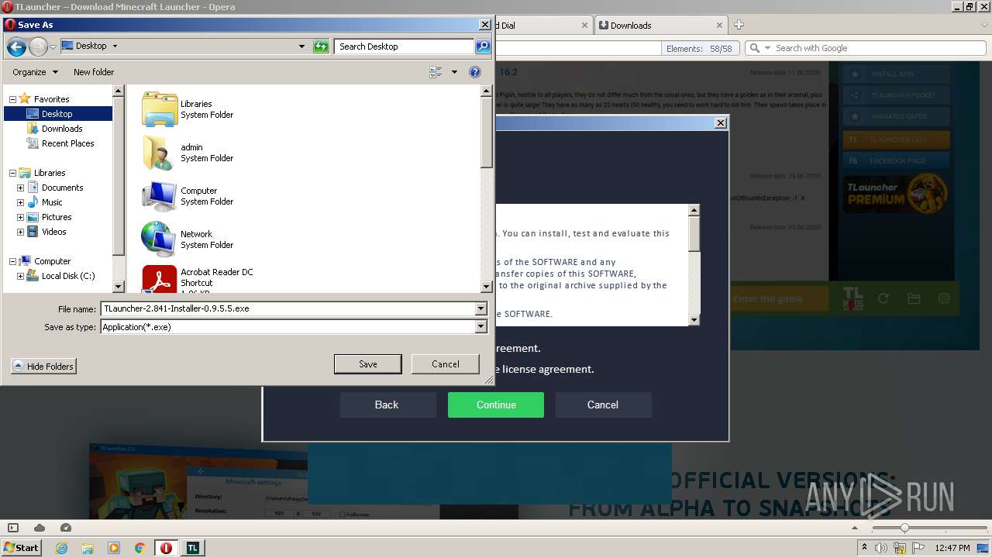The height and width of the screenshot is (558, 992).
Task: Expand the Music library node
Action: (20, 202)
